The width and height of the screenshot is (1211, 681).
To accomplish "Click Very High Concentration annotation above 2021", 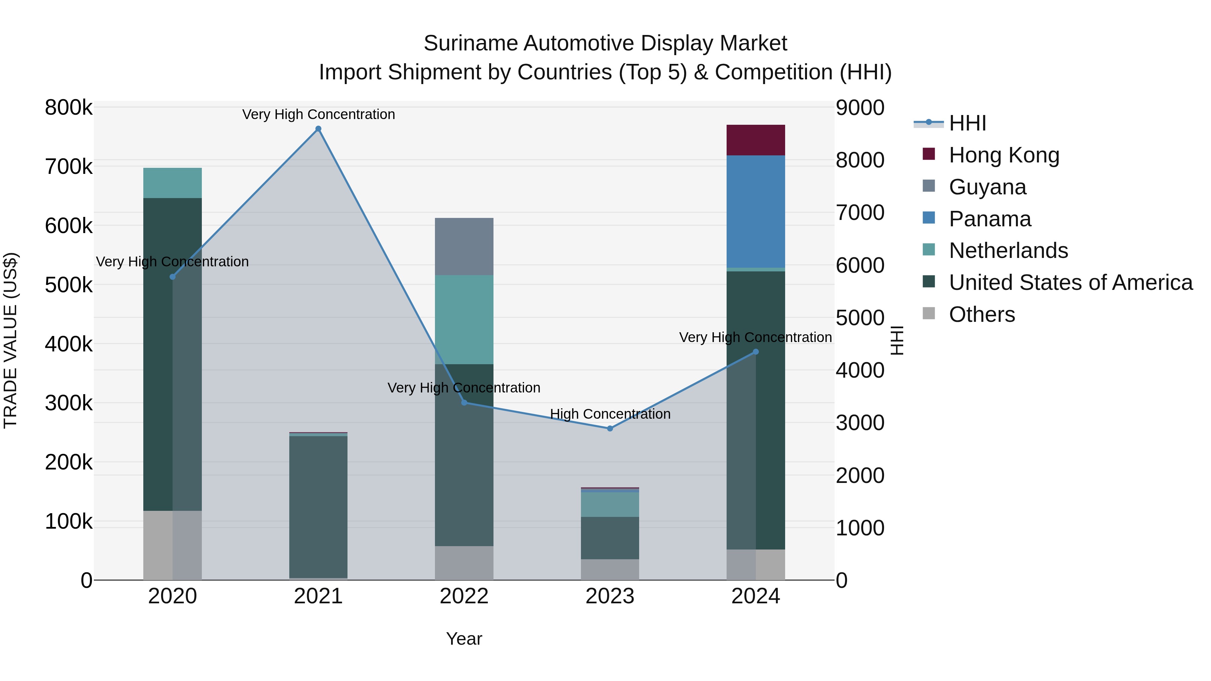I will coord(318,114).
